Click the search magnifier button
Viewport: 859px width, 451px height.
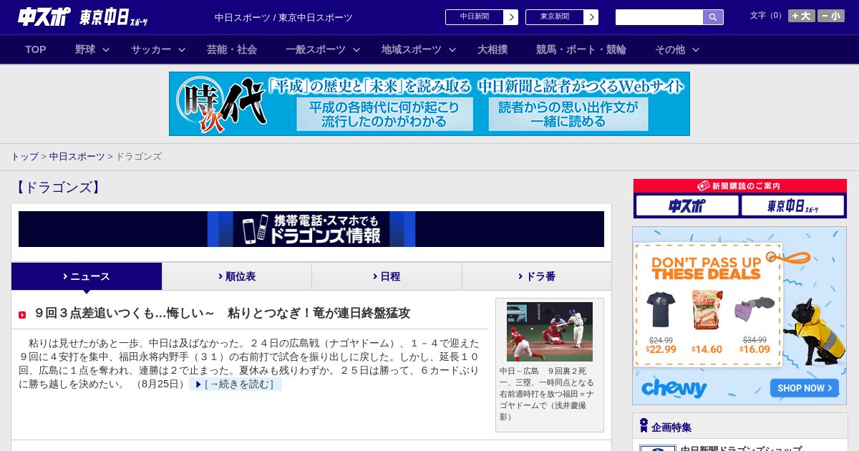pos(713,17)
